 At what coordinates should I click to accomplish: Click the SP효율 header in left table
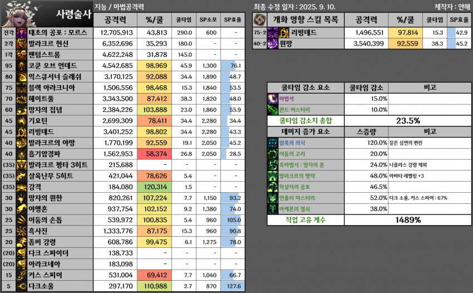point(233,19)
